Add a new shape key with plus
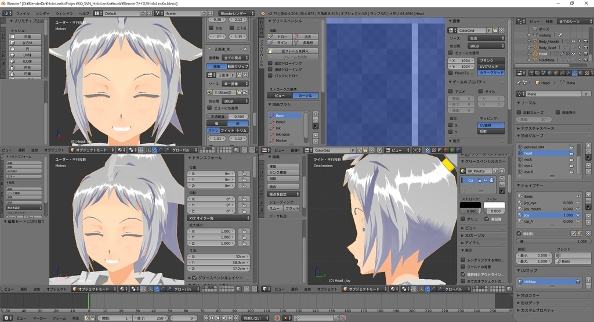Viewport: 594px width, 322px height. tap(588, 195)
